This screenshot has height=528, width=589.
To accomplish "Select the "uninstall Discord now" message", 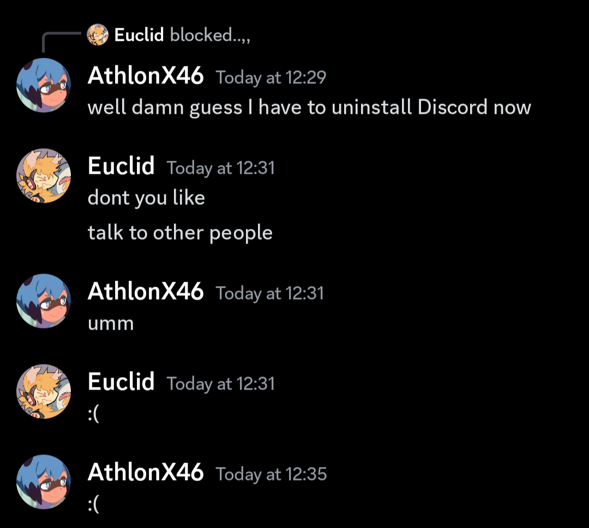I will click(x=309, y=107).
